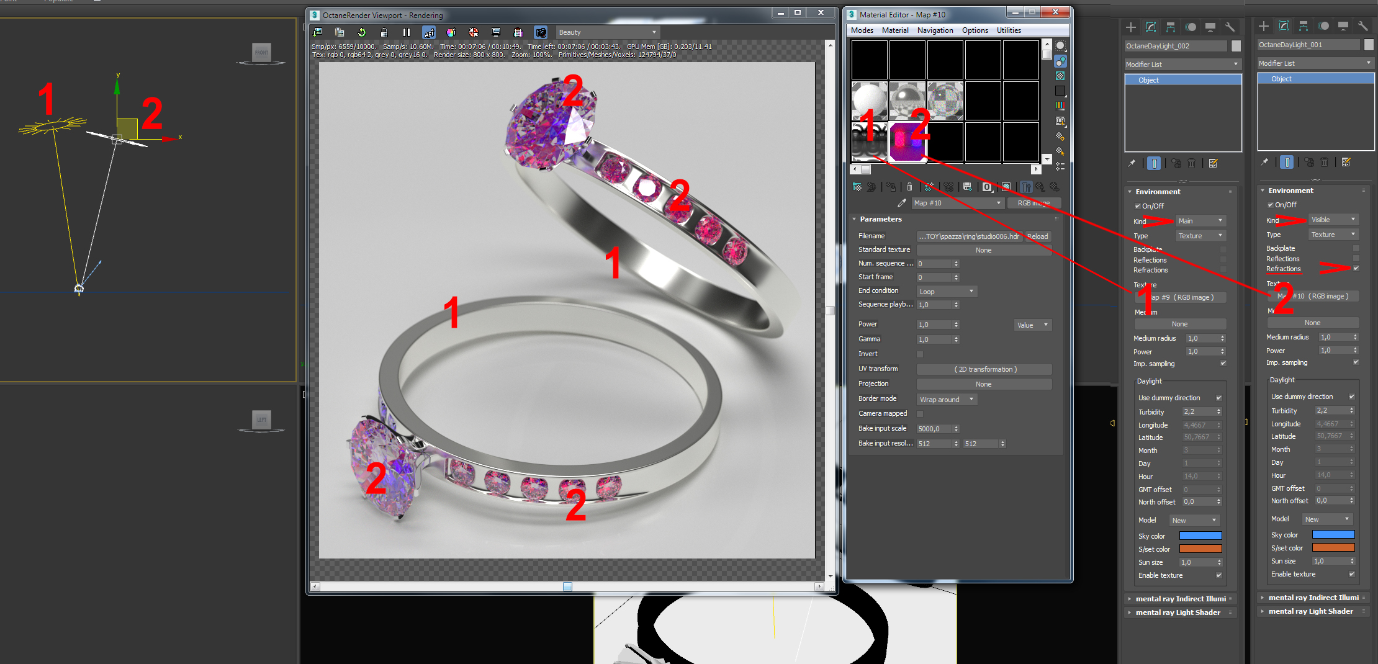1378x664 pixels.
Task: Click the copy render to clipboard icon
Action: click(340, 32)
